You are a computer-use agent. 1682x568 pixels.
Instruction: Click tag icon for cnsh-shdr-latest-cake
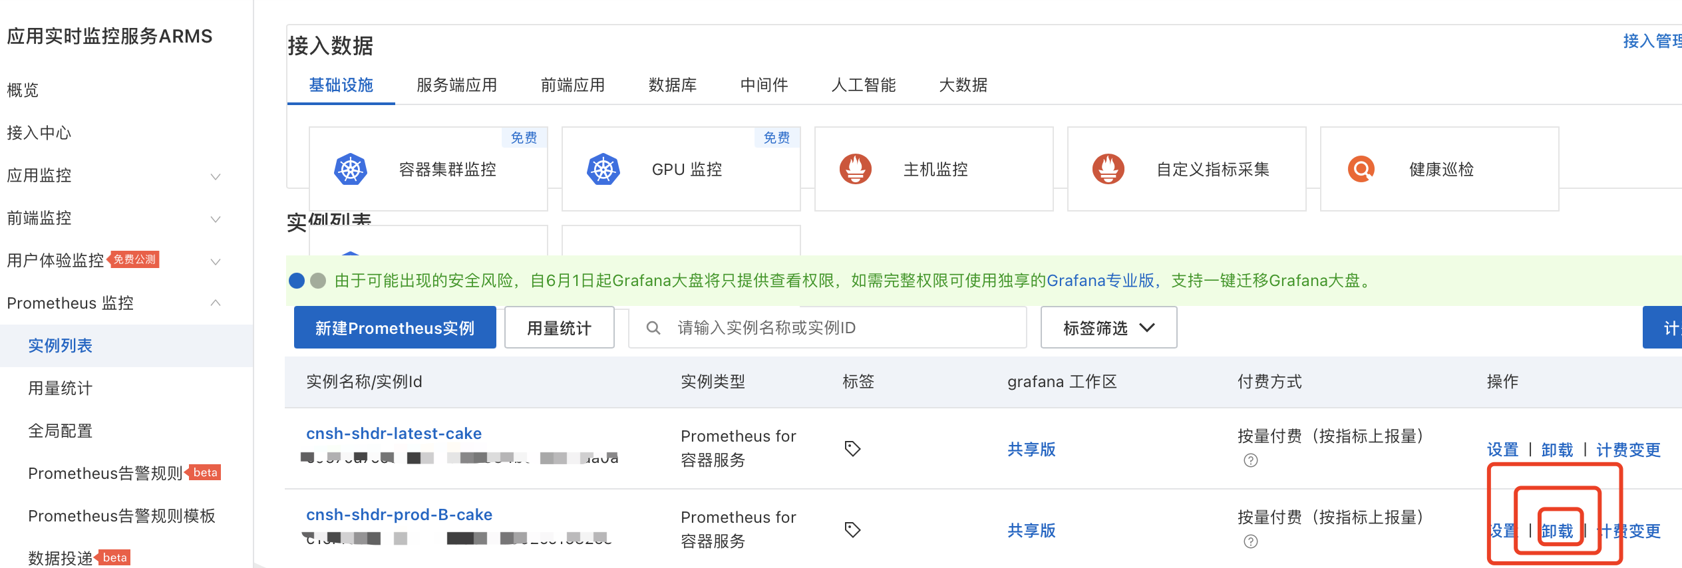pyautogui.click(x=852, y=448)
